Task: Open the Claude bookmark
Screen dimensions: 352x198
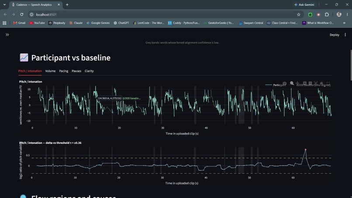Action: coord(76,23)
